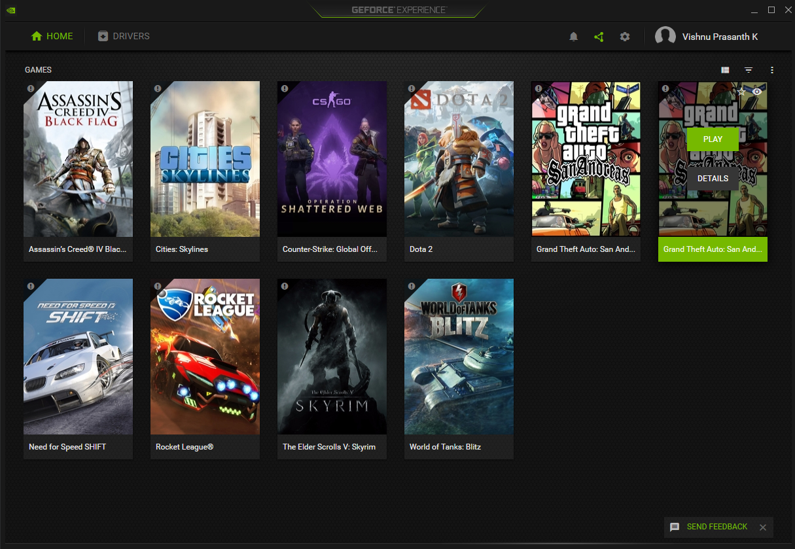795x549 pixels.
Task: Toggle the eye icon on highlighted GTA card
Action: (757, 92)
